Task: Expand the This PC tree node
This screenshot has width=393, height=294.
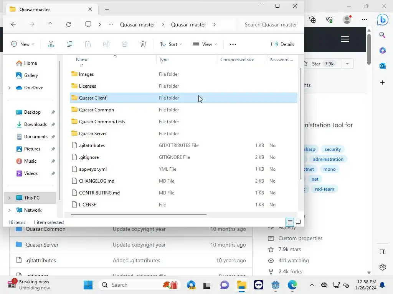Action: 10,198
